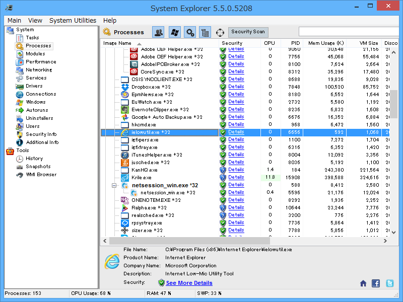
Task: Sort by Mem Usage (K) column
Action: click(x=324, y=43)
